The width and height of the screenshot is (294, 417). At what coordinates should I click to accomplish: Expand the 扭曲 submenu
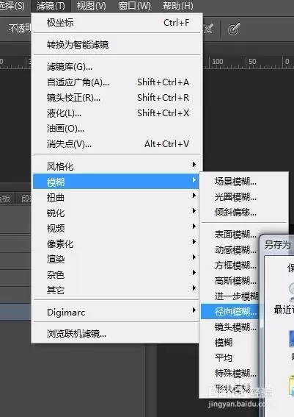pyautogui.click(x=116, y=197)
